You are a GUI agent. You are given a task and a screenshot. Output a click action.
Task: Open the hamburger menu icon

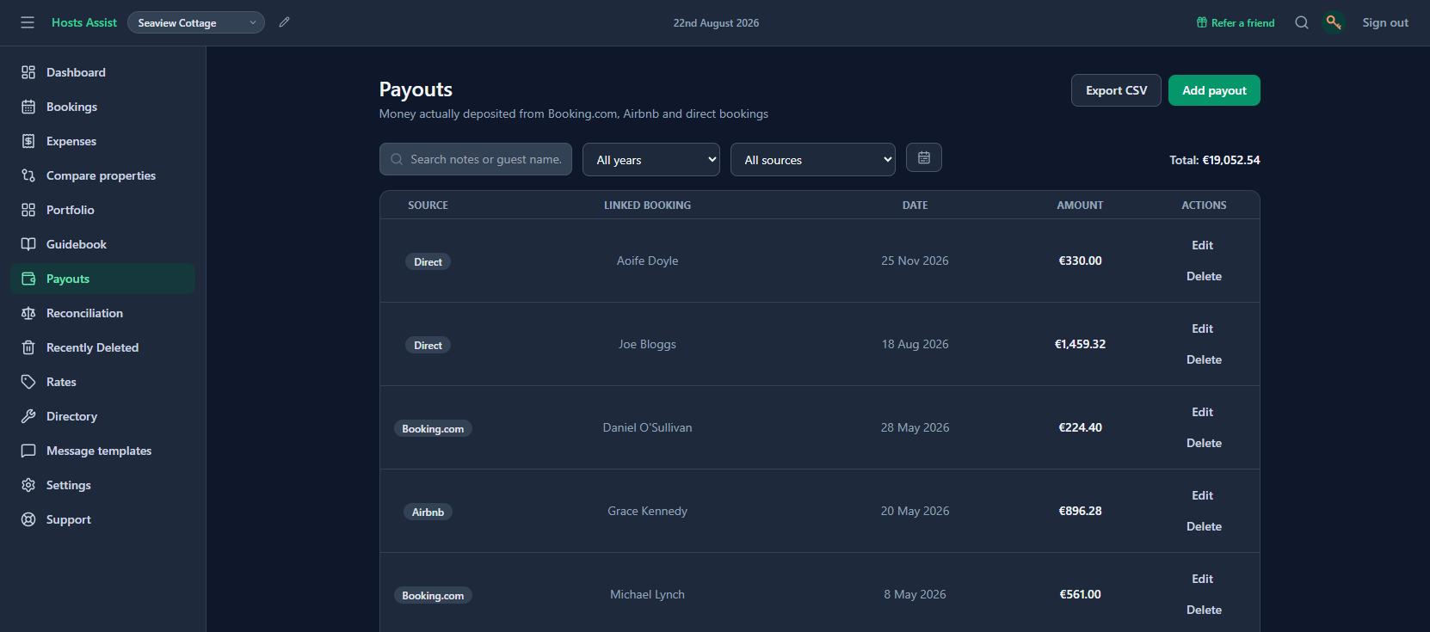[28, 22]
